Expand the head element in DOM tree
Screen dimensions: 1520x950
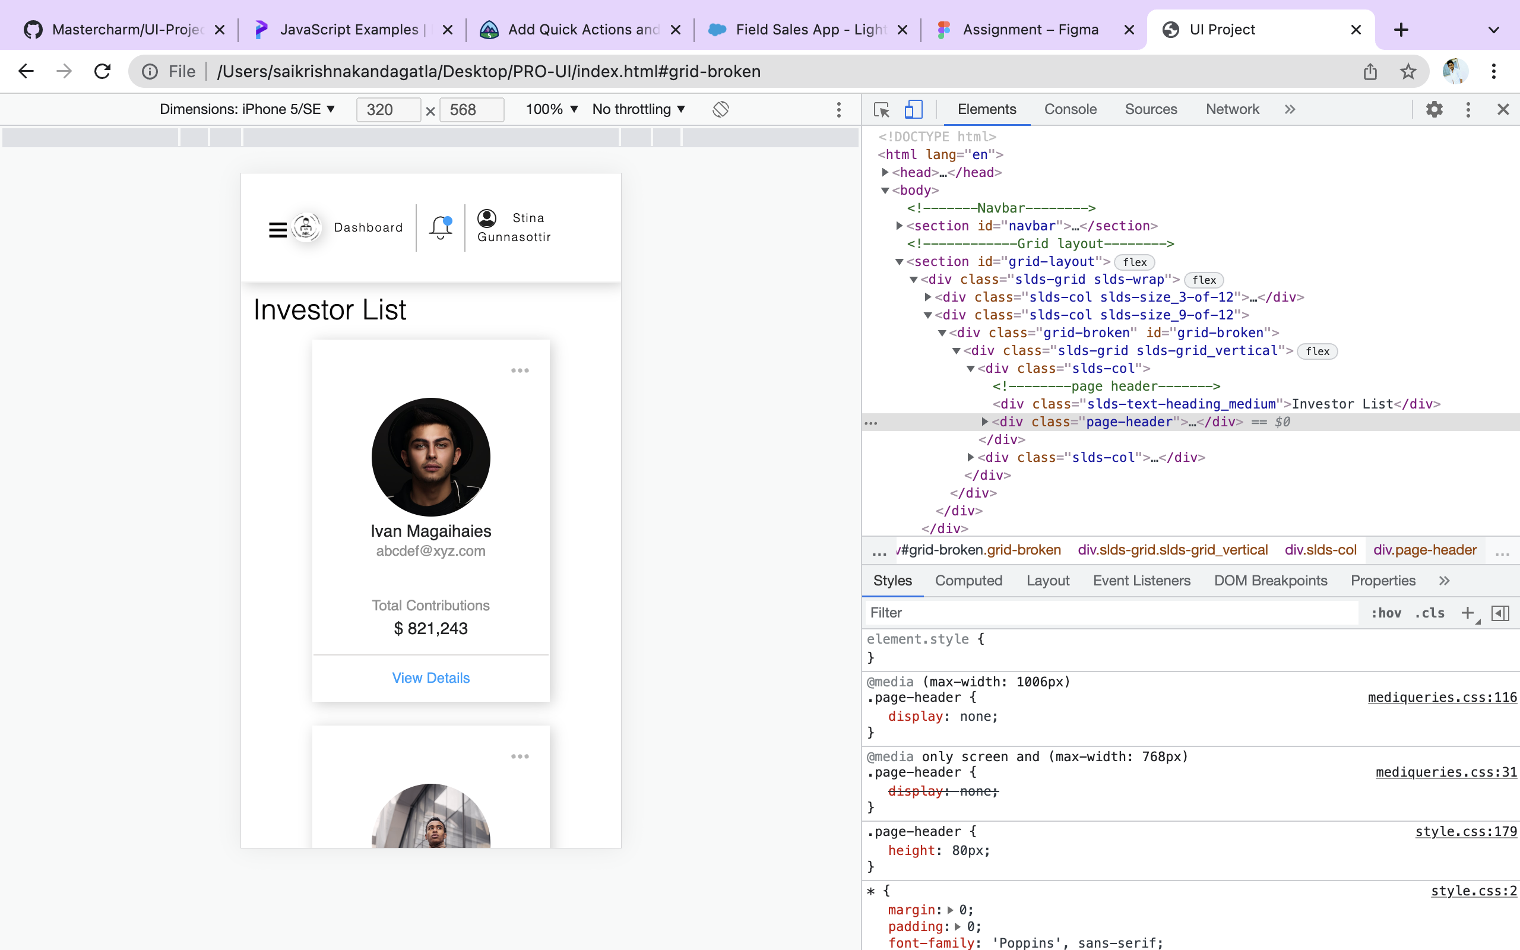(x=885, y=172)
